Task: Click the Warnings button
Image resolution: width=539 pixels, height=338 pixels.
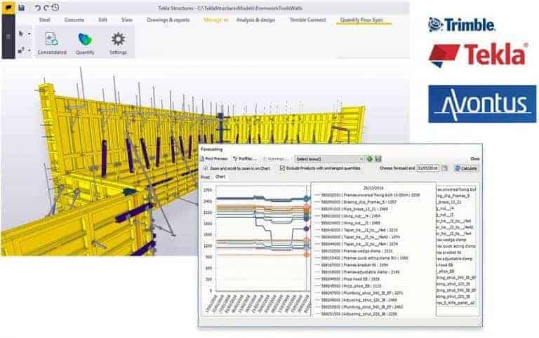Action: click(274, 158)
